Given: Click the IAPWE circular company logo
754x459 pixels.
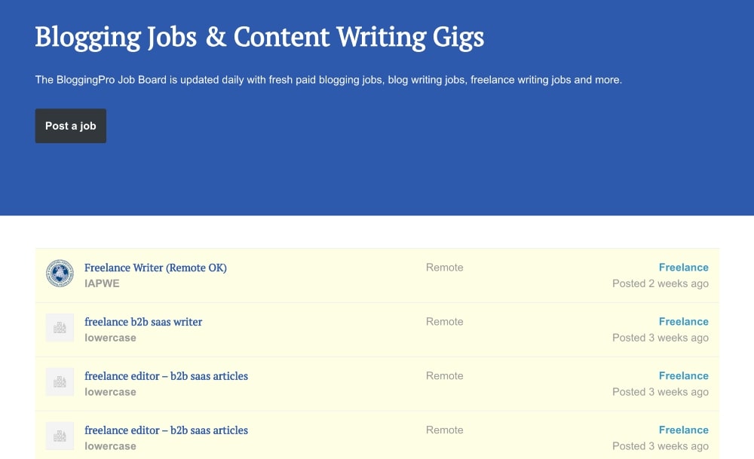Looking at the screenshot, I should click(60, 274).
